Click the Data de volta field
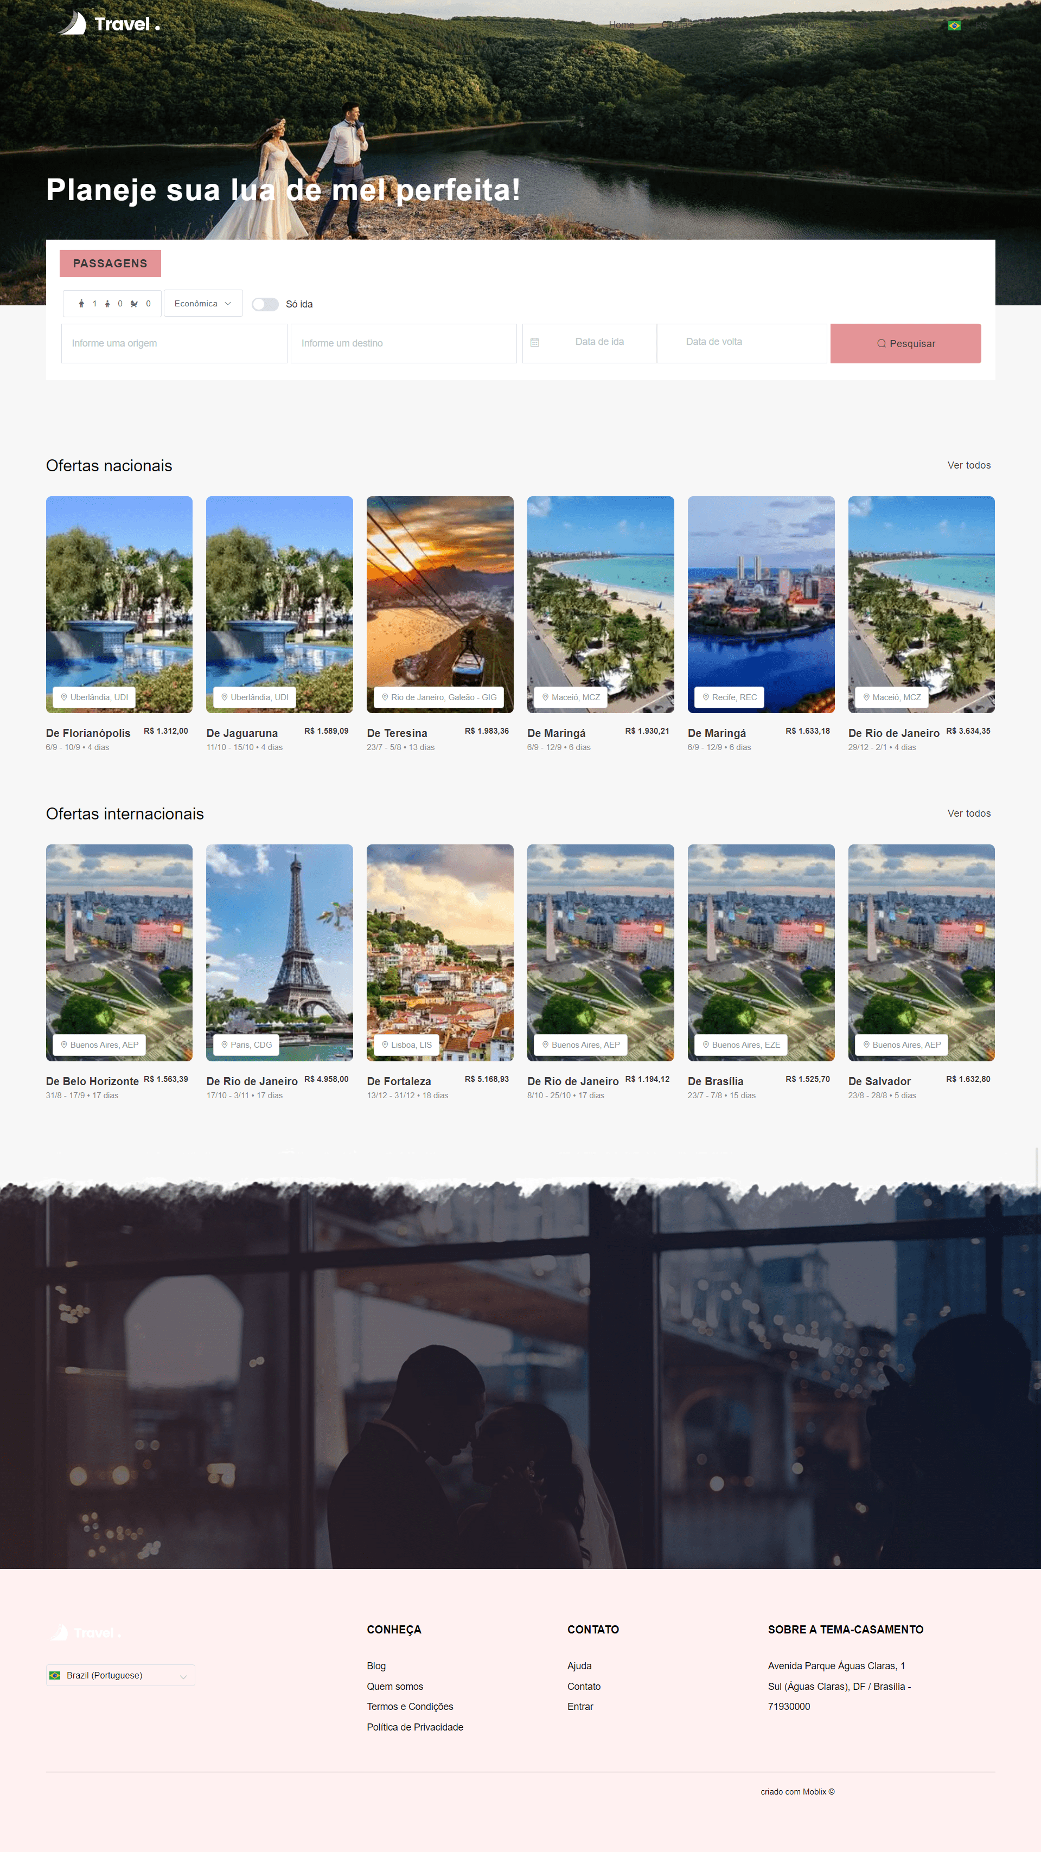1041x1852 pixels. coord(741,343)
